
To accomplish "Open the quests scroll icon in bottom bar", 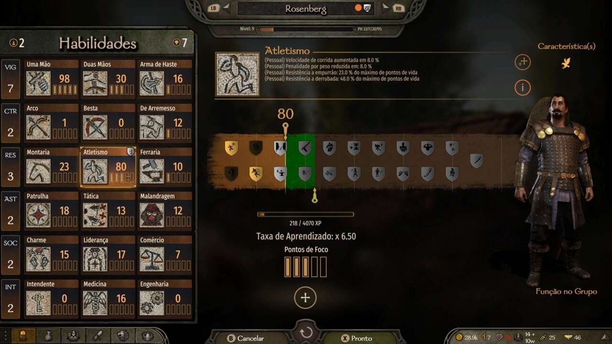I will 98,336.
